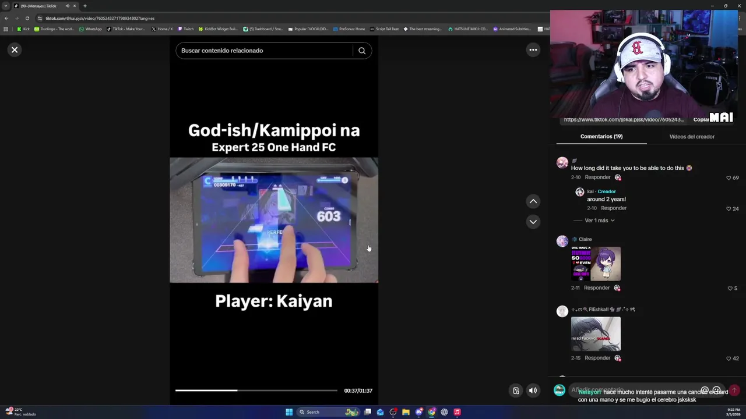The image size is (746, 419).
Task: Switch to the Comentarios (19) tab
Action: 601,136
